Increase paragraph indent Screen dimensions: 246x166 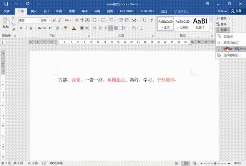(x=126, y=20)
